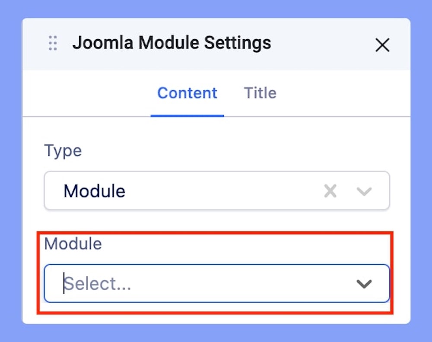This screenshot has width=432, height=342.
Task: Click blank panel area right of Type label
Action: [x=238, y=151]
